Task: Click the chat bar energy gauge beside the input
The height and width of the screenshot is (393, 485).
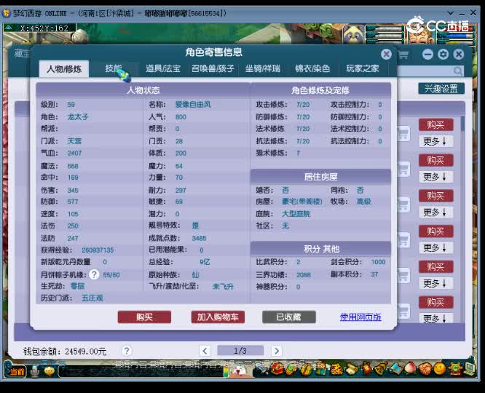Action: click(226, 371)
